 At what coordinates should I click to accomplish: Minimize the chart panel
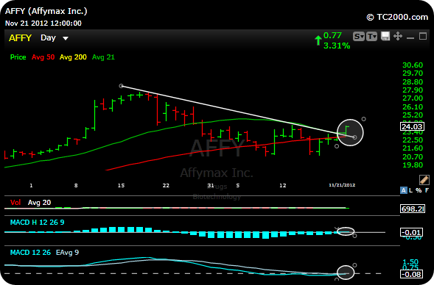(x=410, y=37)
